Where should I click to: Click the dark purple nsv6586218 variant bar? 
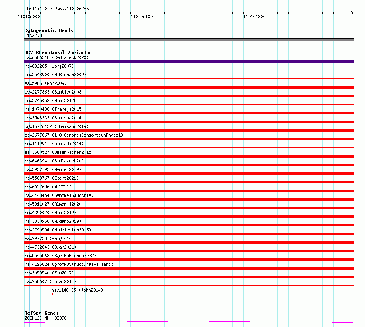[189, 62]
